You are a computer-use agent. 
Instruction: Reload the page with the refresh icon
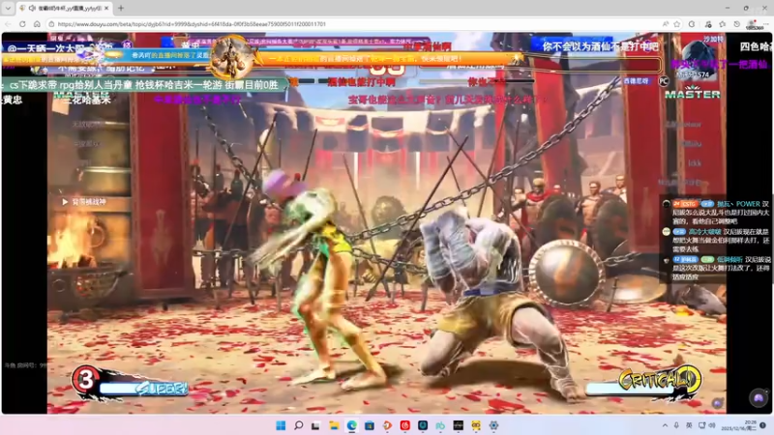[x=22, y=23]
